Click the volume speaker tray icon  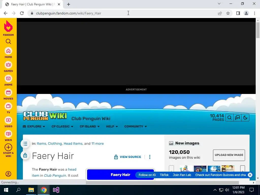pyautogui.click(x=227, y=190)
